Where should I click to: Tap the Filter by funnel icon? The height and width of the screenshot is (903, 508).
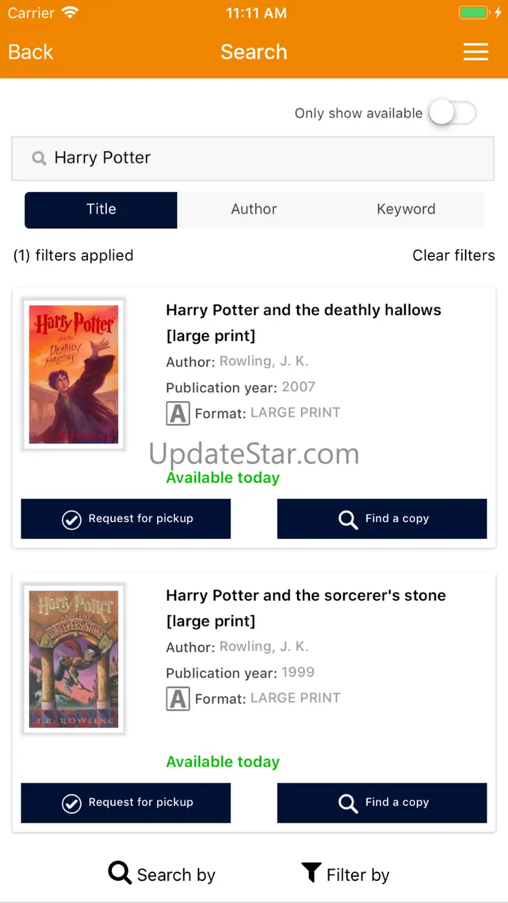[x=311, y=872]
